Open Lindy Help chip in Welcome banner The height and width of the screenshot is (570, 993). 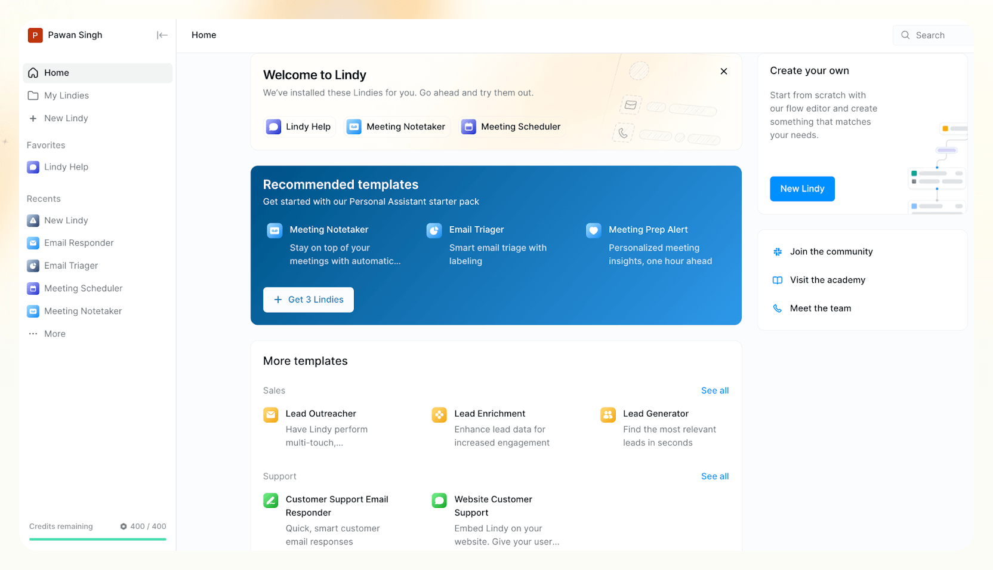coord(299,127)
